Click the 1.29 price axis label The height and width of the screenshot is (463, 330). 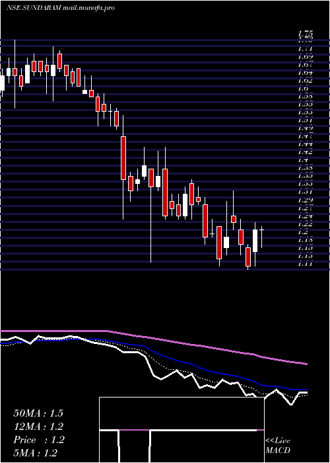pos(305,200)
